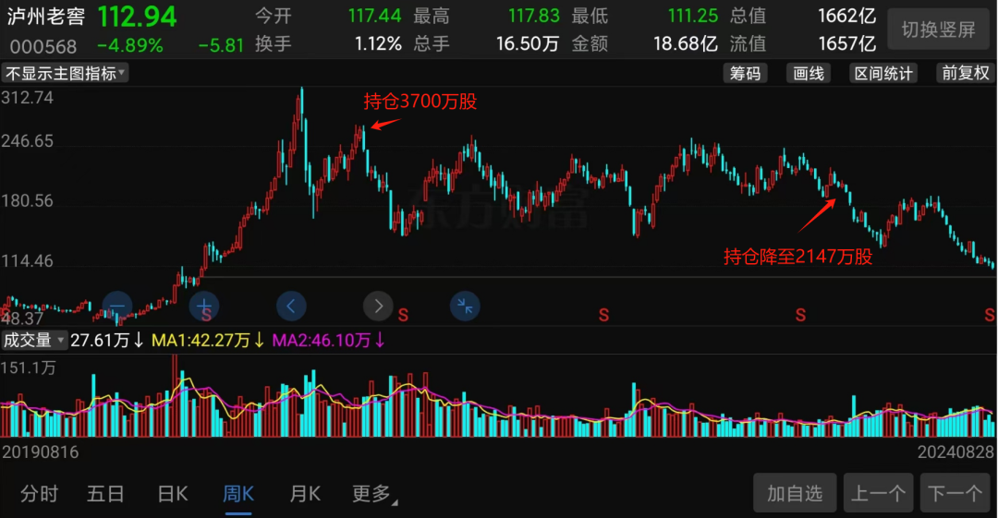Open the 不显示主图指标 indicator dropdown
Viewport: 998px width, 518px height.
pos(65,73)
